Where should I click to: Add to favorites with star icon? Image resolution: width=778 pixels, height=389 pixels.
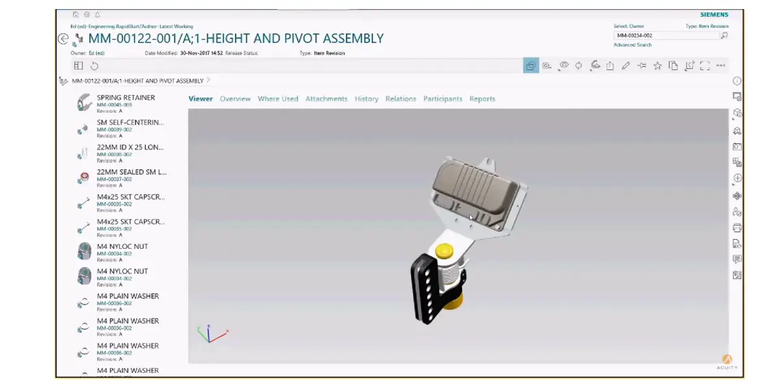(x=657, y=65)
